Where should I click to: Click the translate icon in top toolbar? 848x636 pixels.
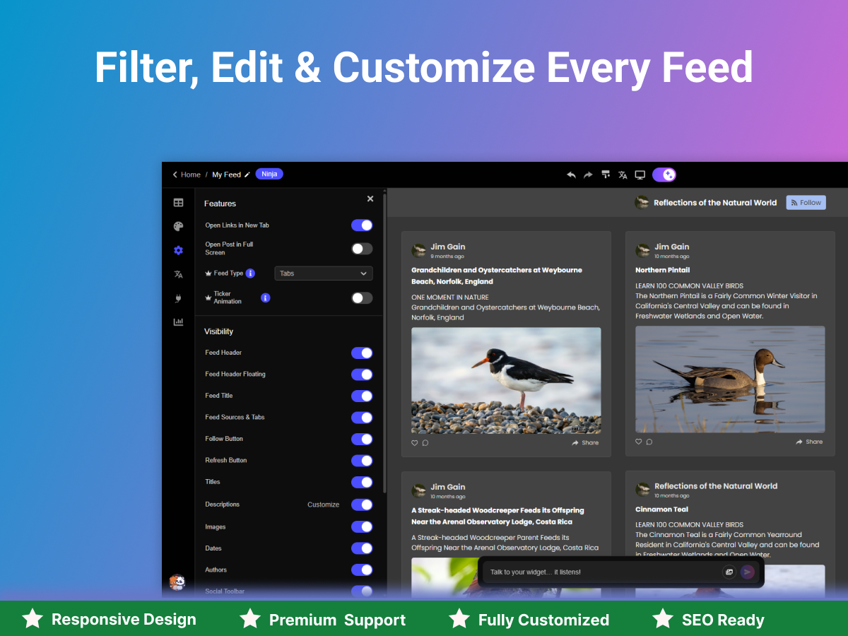623,175
